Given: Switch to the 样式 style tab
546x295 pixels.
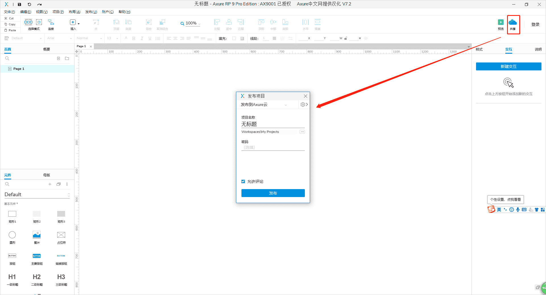Looking at the screenshot, I should (x=479, y=49).
